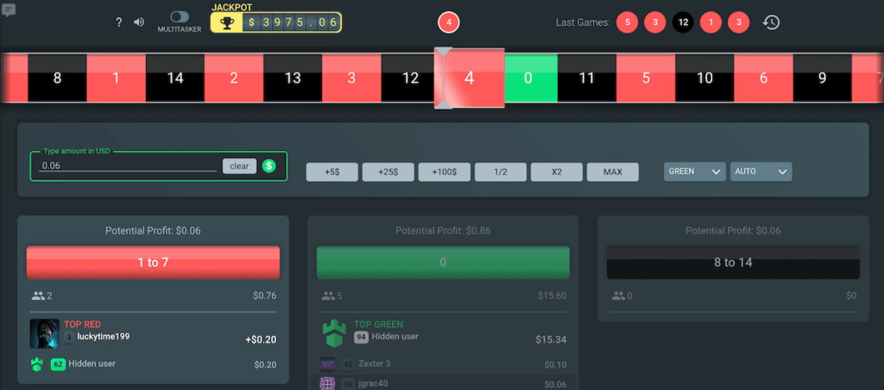Viewport: 884px width, 390px height.
Task: Click the roulette tile 13
Action: (293, 79)
